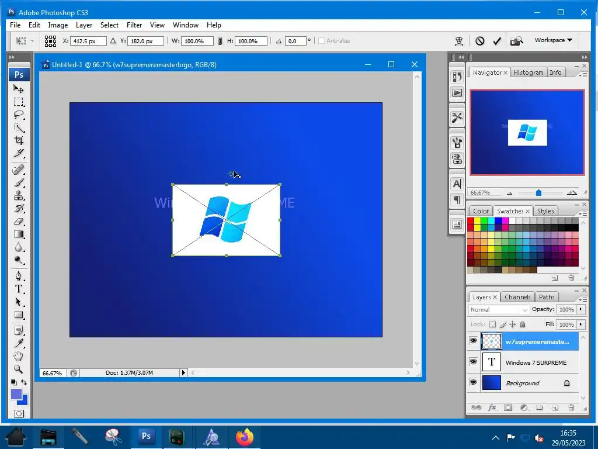598x449 pixels.
Task: Open the Layers panel options menu
Action: pos(582,300)
